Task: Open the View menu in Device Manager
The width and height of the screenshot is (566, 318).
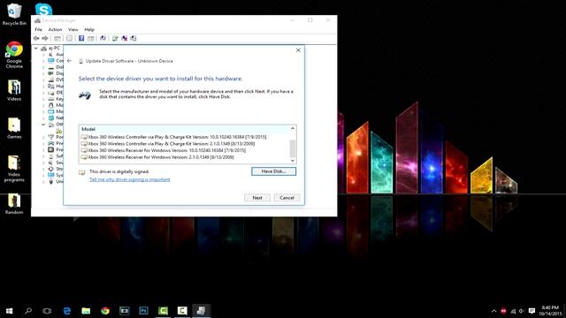Action: pos(73,29)
